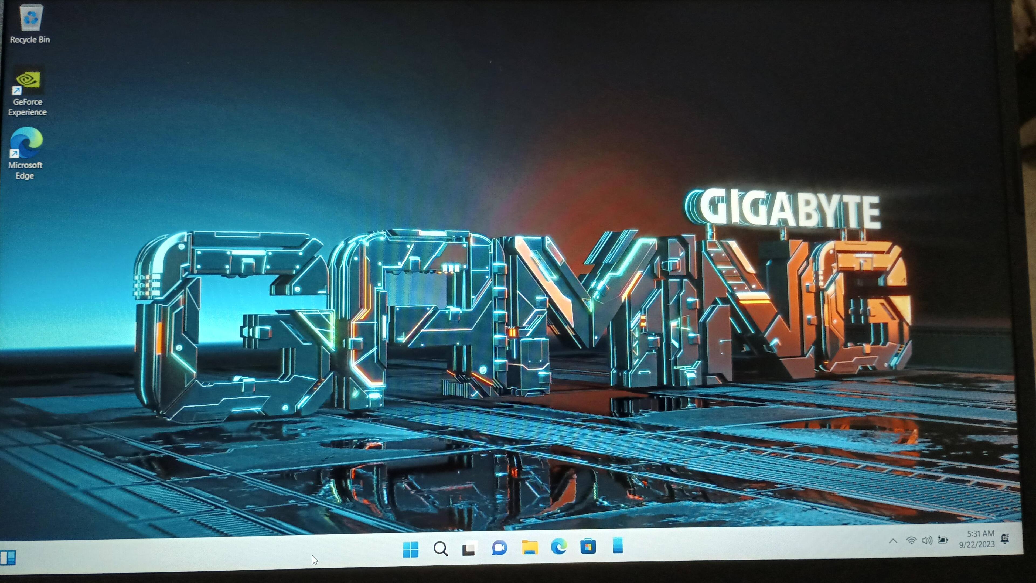The image size is (1036, 583).
Task: Launch the Chat app from taskbar
Action: pyautogui.click(x=499, y=548)
